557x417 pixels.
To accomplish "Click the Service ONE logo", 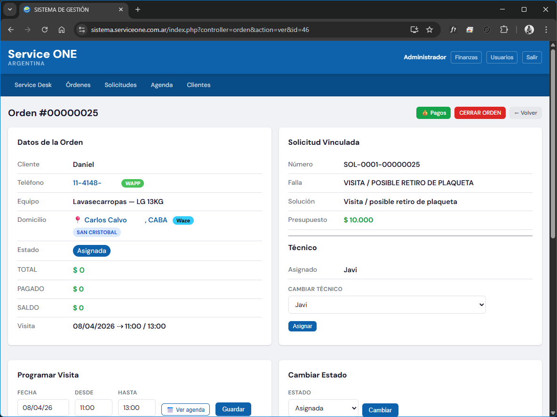I will [x=42, y=57].
